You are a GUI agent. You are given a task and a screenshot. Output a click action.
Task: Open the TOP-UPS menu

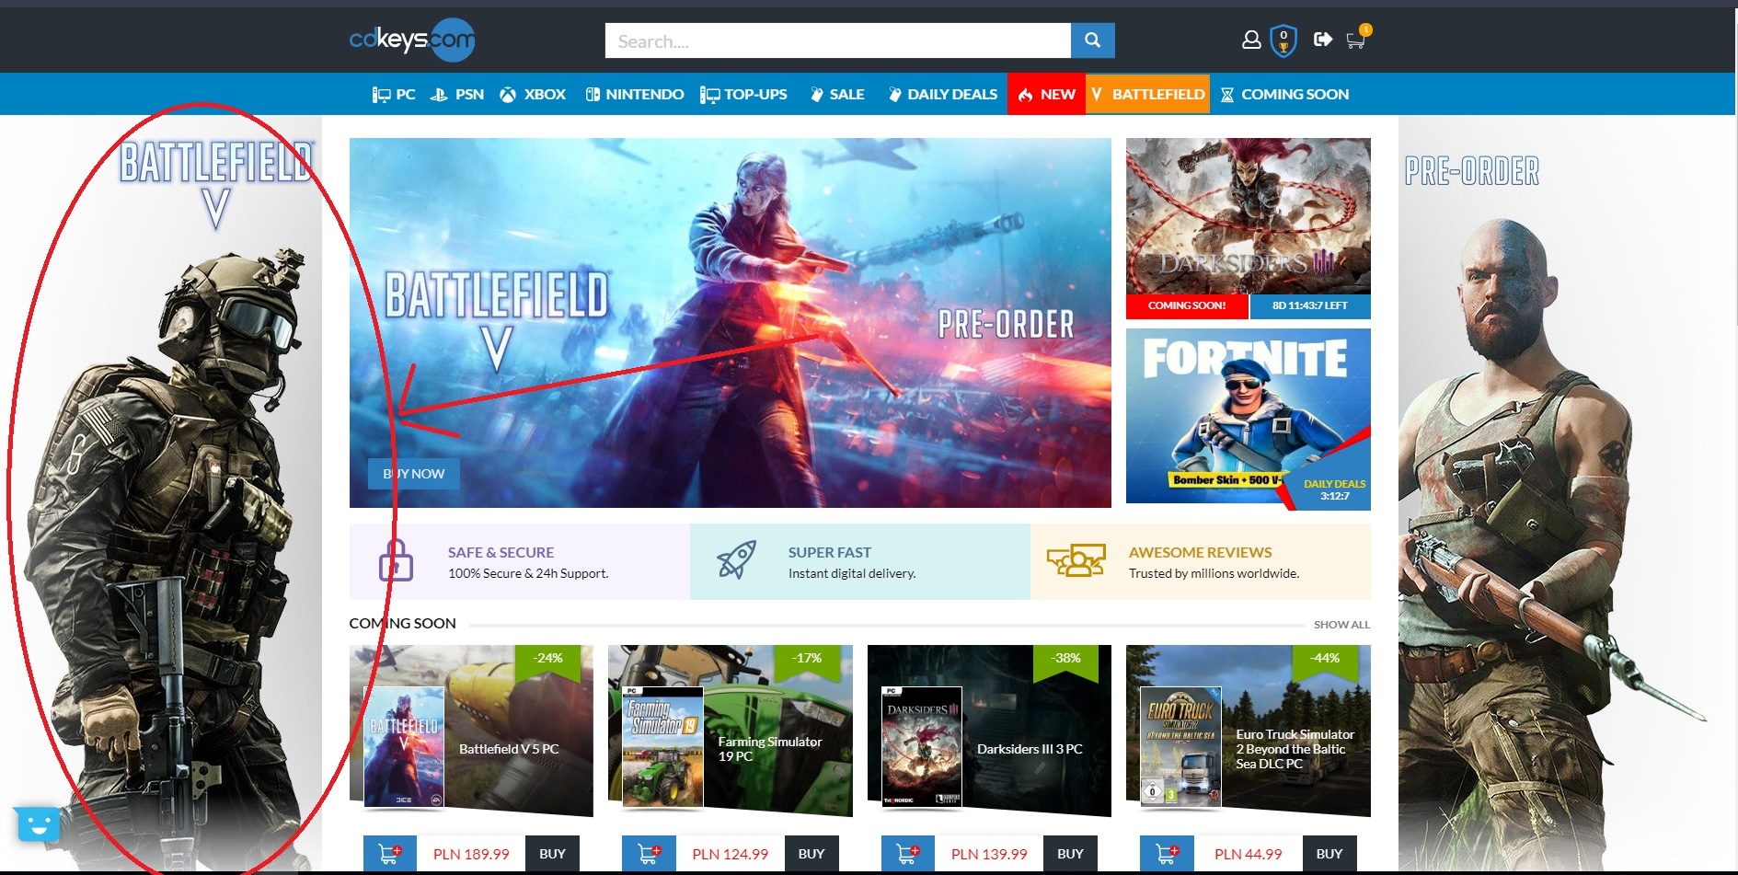point(743,94)
